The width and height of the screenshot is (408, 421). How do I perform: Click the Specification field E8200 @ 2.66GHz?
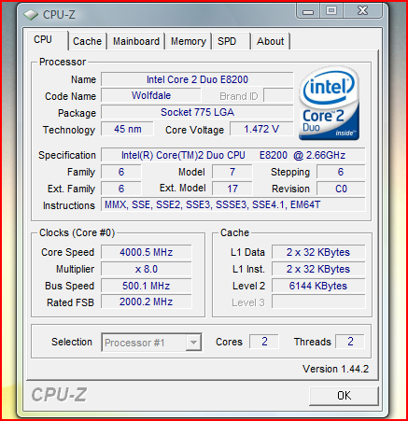[233, 155]
